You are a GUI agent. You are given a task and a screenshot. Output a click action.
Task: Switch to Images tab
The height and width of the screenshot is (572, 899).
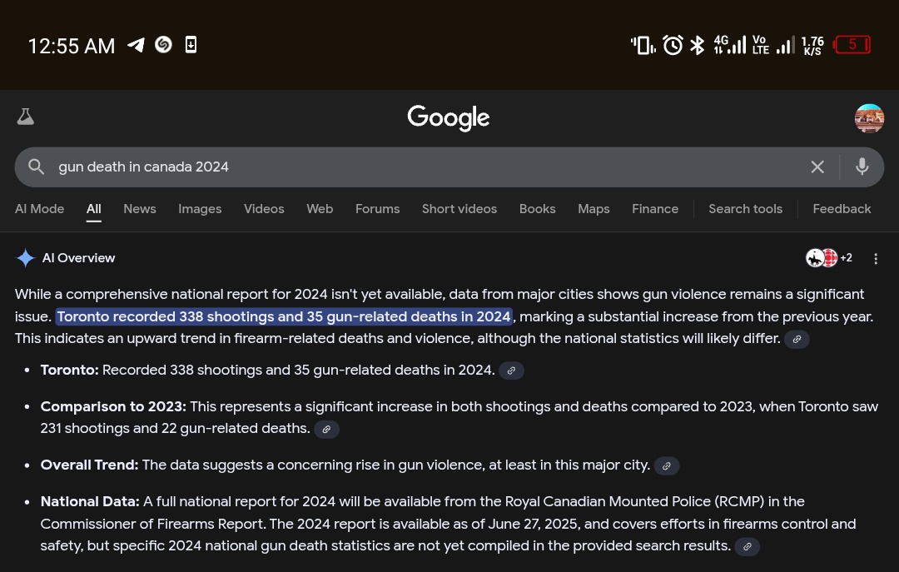click(200, 209)
